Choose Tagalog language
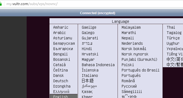 [174, 33]
